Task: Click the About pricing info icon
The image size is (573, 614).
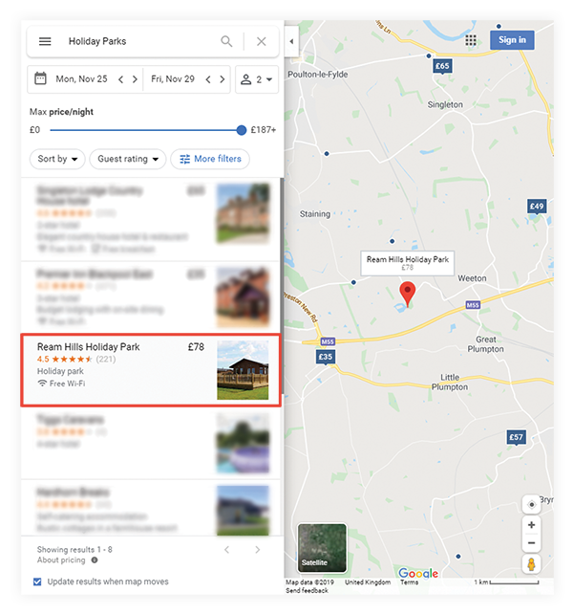Action: click(95, 559)
